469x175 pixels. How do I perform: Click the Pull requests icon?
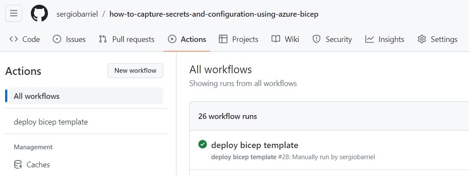(x=103, y=39)
